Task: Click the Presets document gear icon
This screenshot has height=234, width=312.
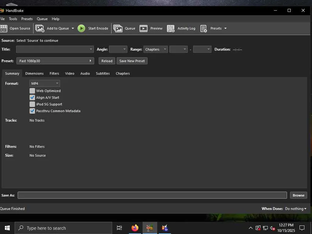Action: coord(204,28)
